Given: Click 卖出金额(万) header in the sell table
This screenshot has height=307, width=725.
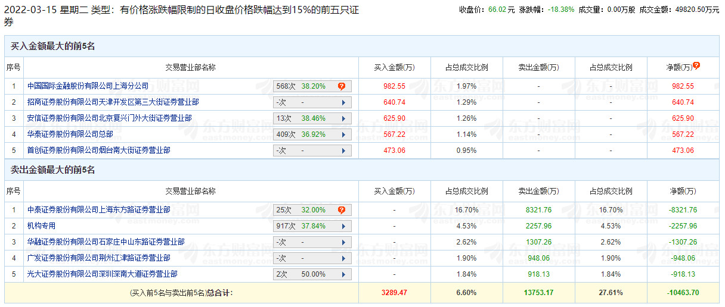Looking at the screenshot, I should click(538, 191).
